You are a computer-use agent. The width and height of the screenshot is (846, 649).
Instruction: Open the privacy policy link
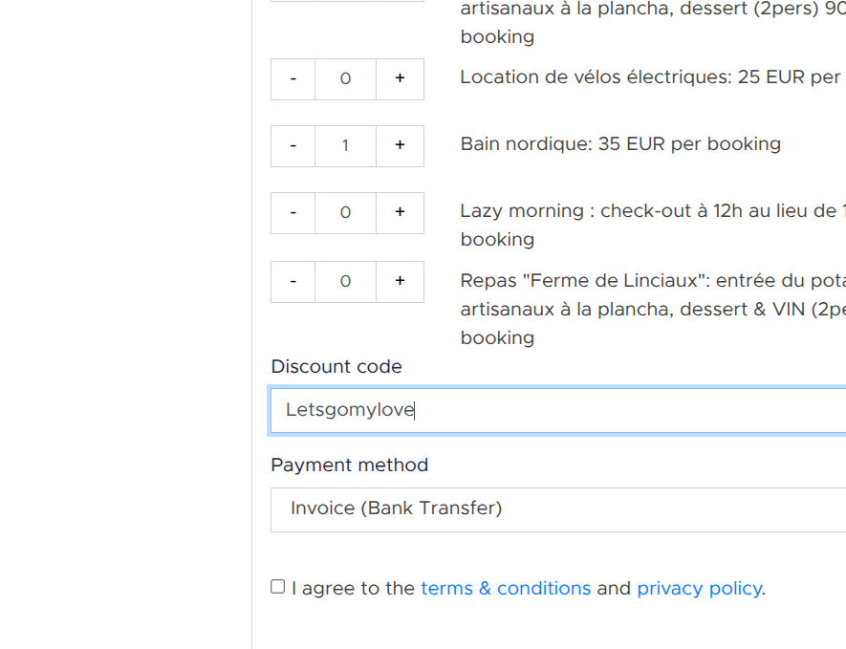pos(700,589)
